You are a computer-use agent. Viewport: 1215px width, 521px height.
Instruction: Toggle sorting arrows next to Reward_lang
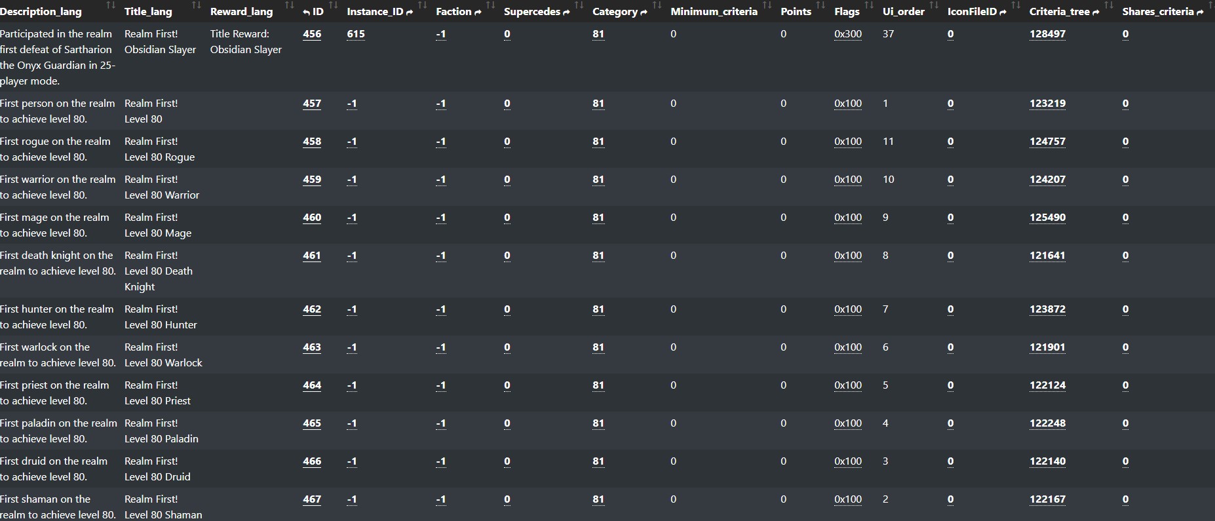(289, 6)
